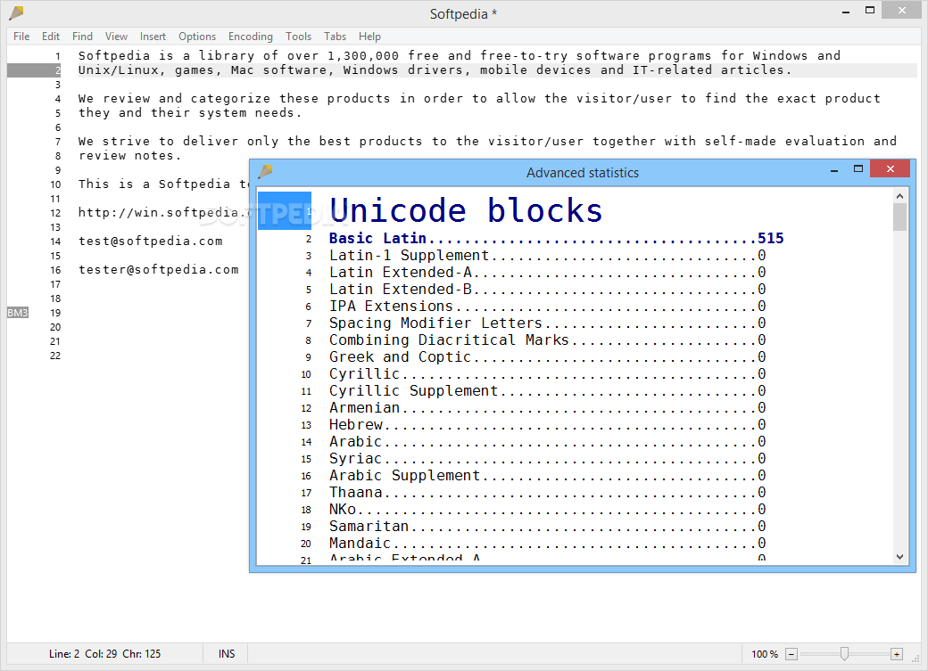Click highlighted line number 2 in gutter
Image resolution: width=928 pixels, height=671 pixels.
[34, 70]
